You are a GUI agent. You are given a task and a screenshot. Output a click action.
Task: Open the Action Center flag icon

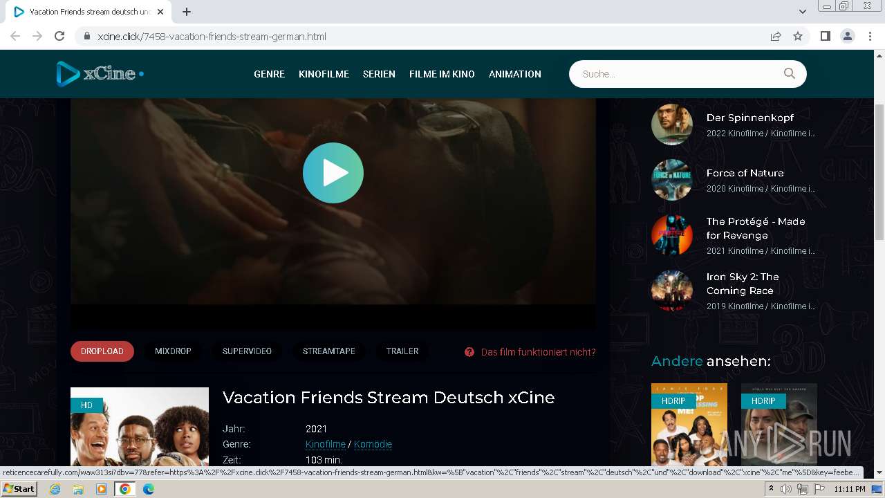[x=818, y=489]
